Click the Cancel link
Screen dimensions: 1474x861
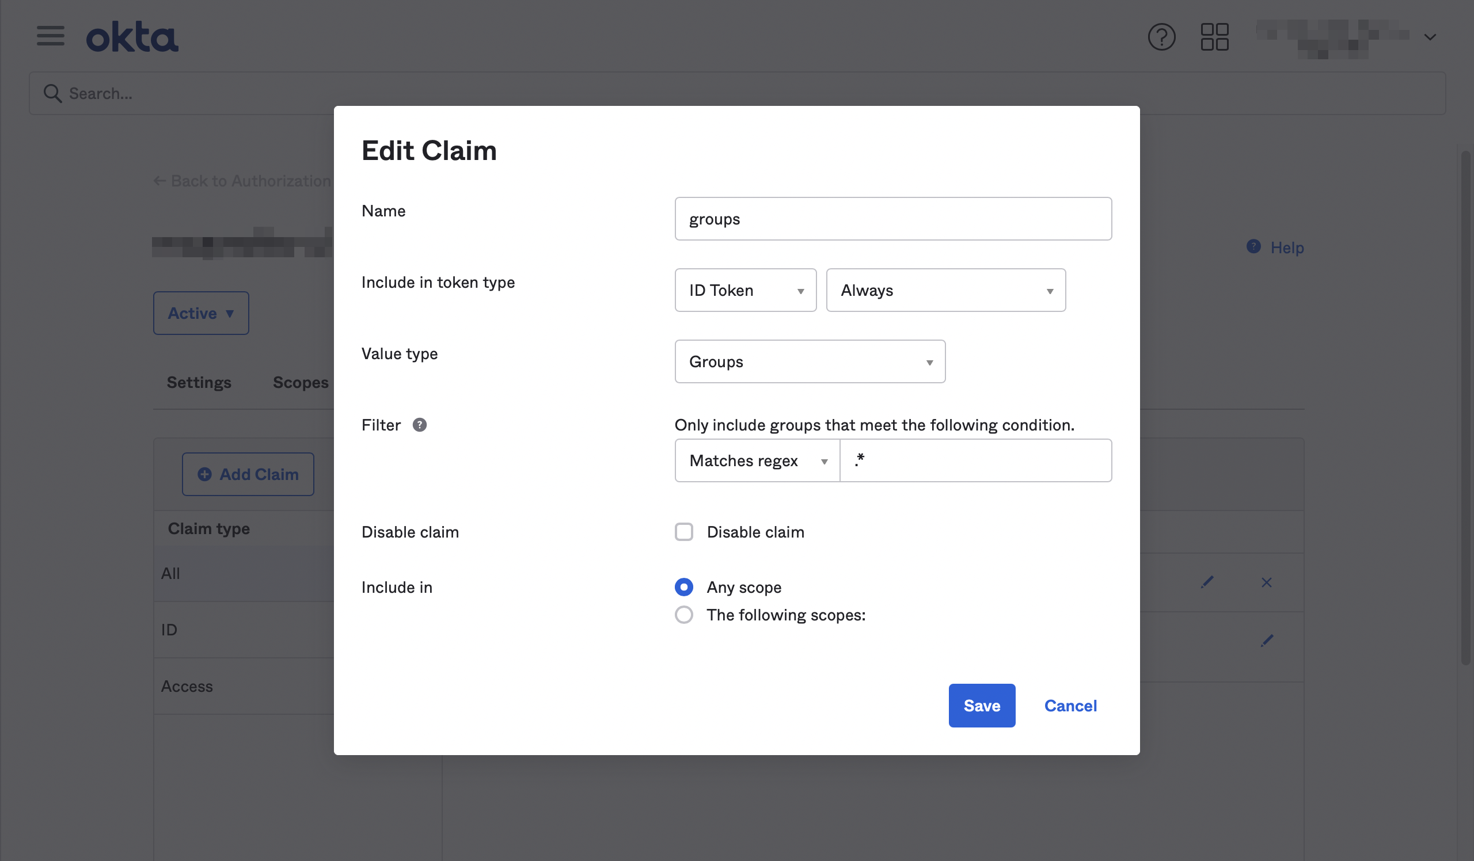click(x=1070, y=706)
